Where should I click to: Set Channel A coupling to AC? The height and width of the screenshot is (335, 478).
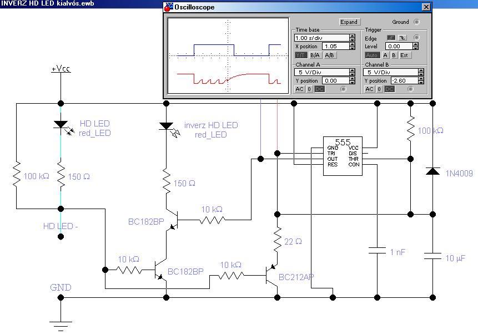pyautogui.click(x=299, y=89)
